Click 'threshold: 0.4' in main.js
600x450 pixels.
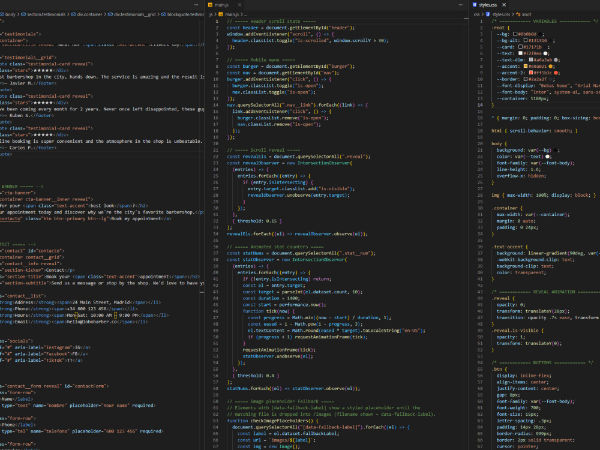click(256, 376)
